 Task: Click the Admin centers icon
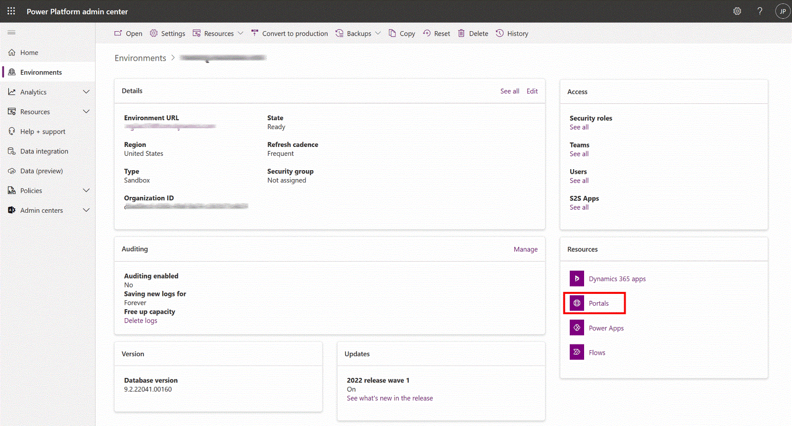tap(12, 210)
